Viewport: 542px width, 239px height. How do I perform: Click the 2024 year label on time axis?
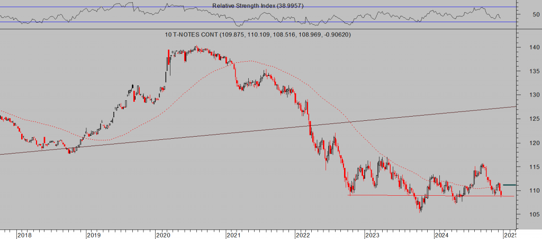(x=443, y=235)
